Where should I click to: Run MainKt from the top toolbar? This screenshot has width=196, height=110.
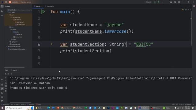[155, 2]
